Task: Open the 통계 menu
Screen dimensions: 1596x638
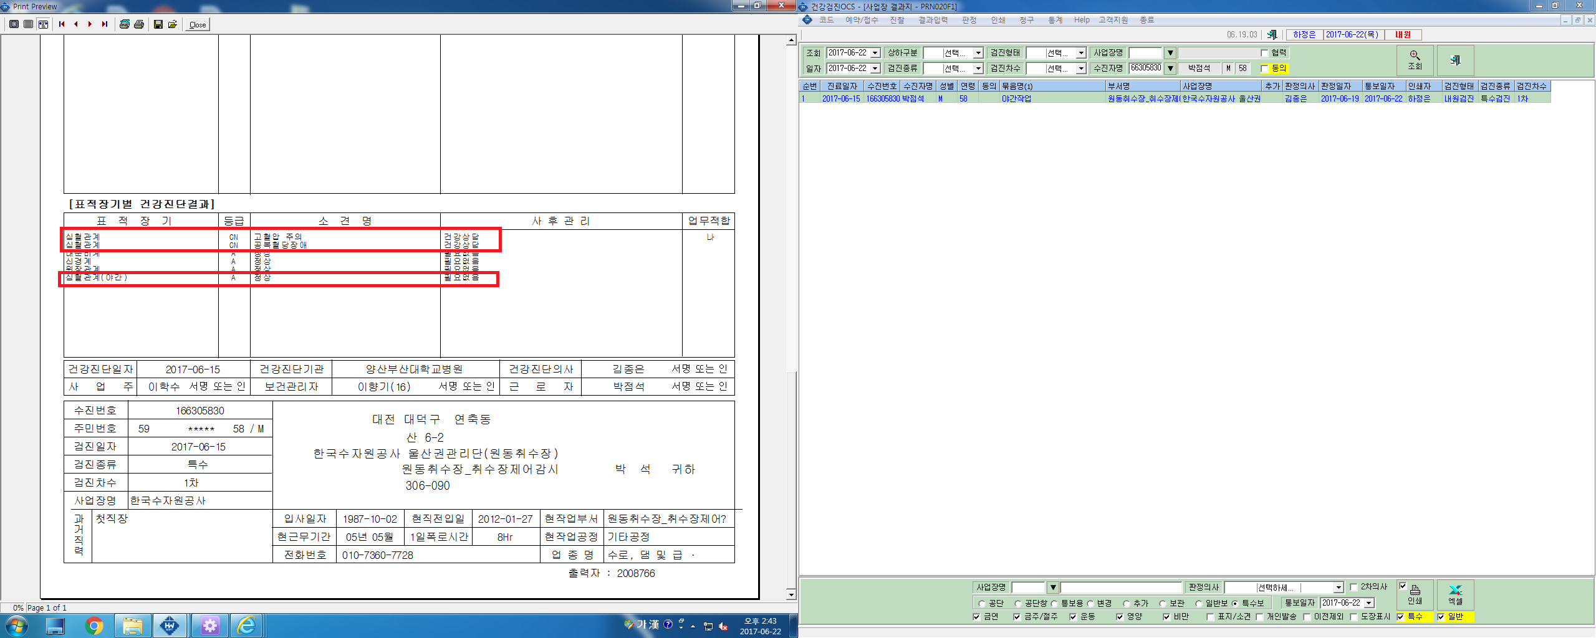Action: click(x=1055, y=20)
